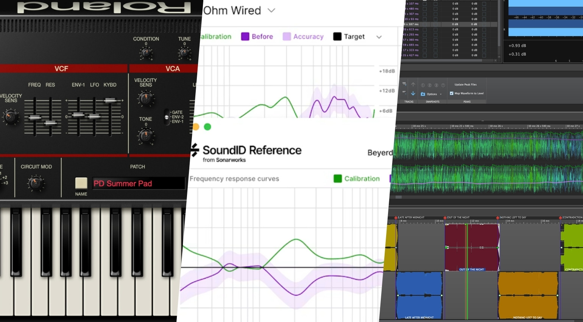The image size is (583, 322).
Task: Tick last checkbox in the 57 s 360 ms row
Action: click(484, 40)
